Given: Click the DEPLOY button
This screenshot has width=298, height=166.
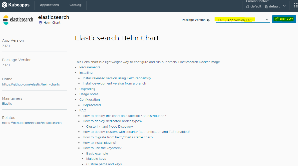Looking at the screenshot, I should (x=284, y=19).
